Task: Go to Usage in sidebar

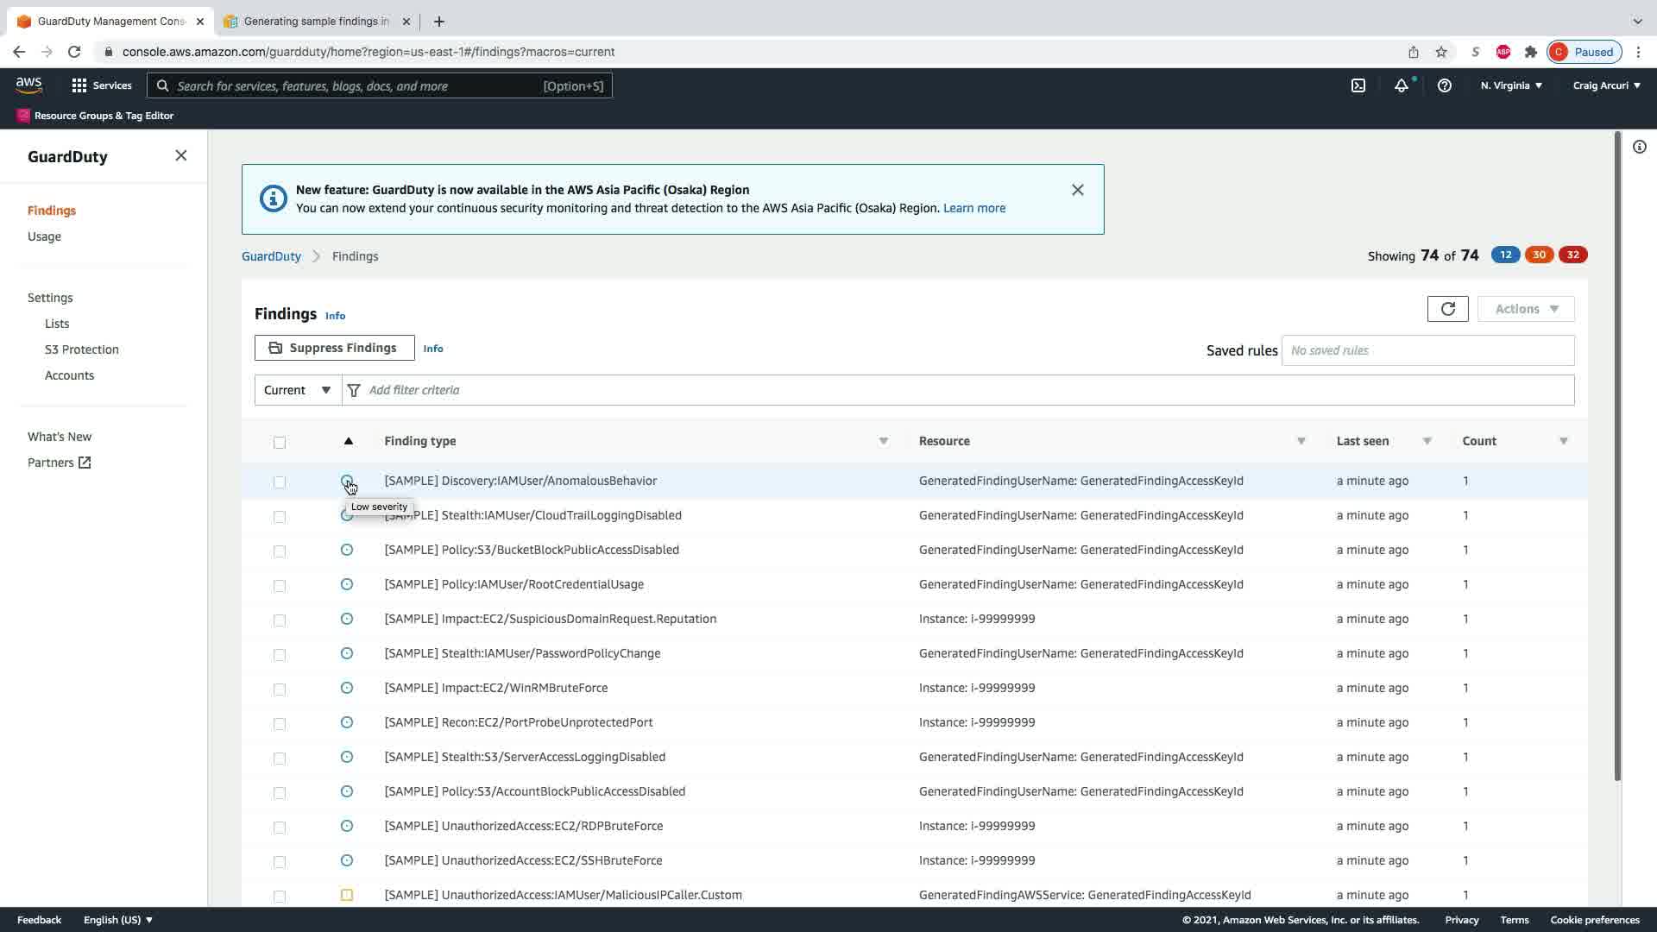Action: click(44, 236)
